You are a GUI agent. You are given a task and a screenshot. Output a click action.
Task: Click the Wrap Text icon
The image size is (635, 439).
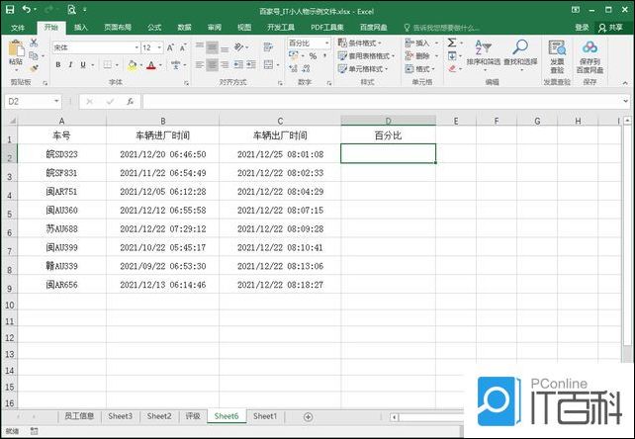268,47
